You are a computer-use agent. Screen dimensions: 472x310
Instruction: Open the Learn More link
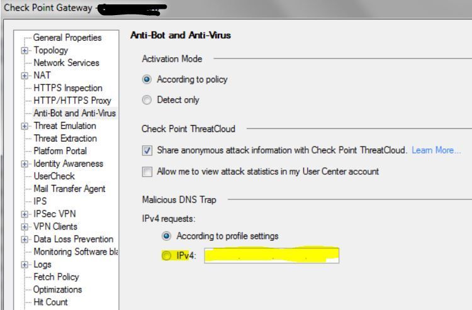(436, 151)
